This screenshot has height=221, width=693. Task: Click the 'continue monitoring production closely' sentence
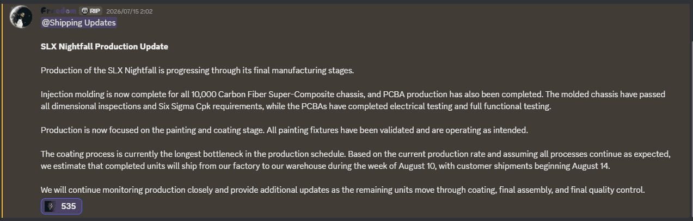pos(343,190)
